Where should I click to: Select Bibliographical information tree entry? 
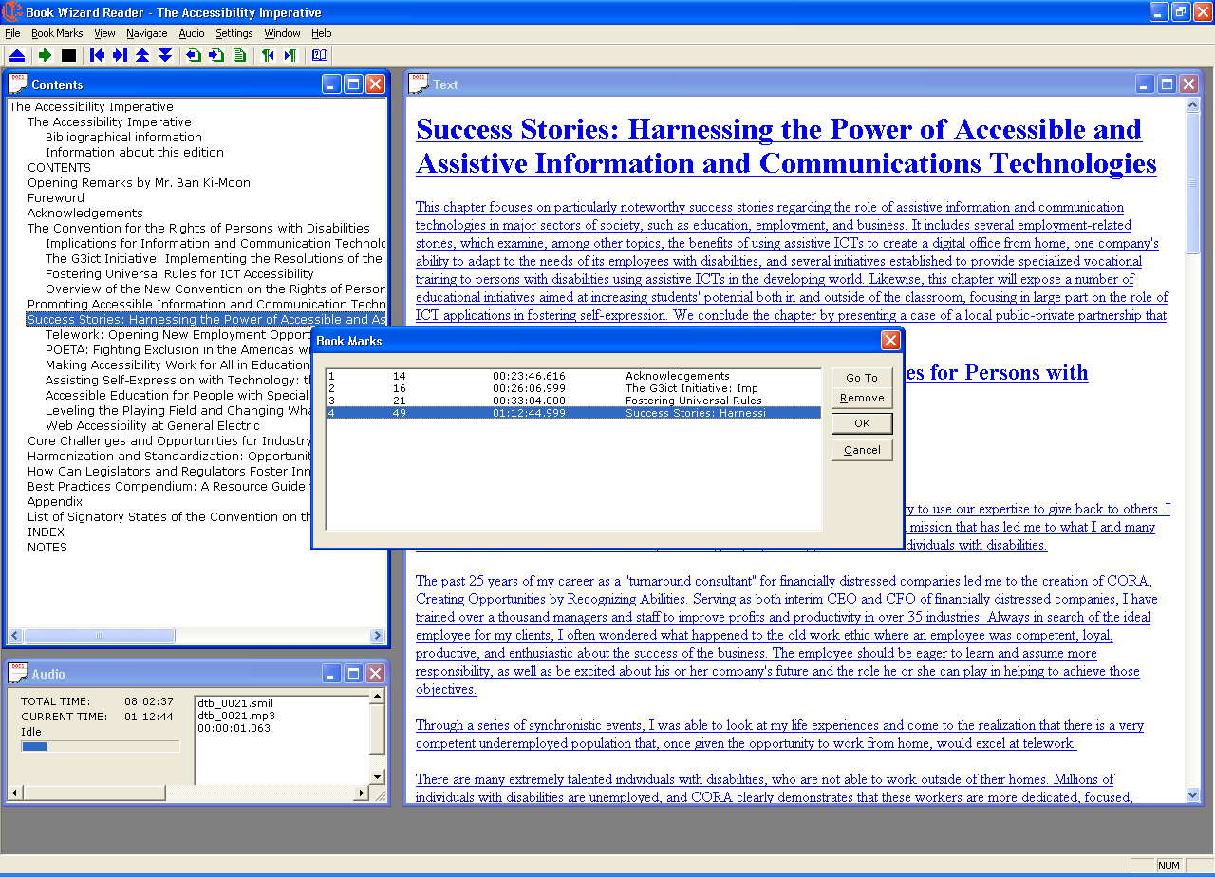click(x=123, y=138)
